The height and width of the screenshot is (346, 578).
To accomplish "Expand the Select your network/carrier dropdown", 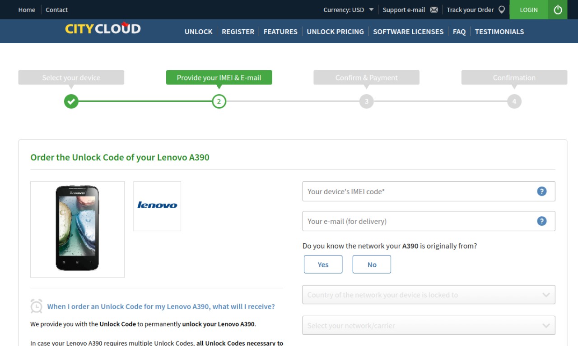I will [x=429, y=325].
